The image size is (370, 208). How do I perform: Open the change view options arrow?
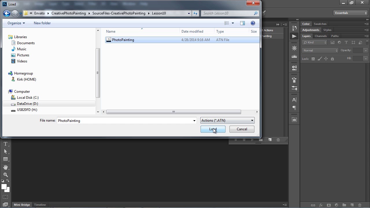pos(233,23)
